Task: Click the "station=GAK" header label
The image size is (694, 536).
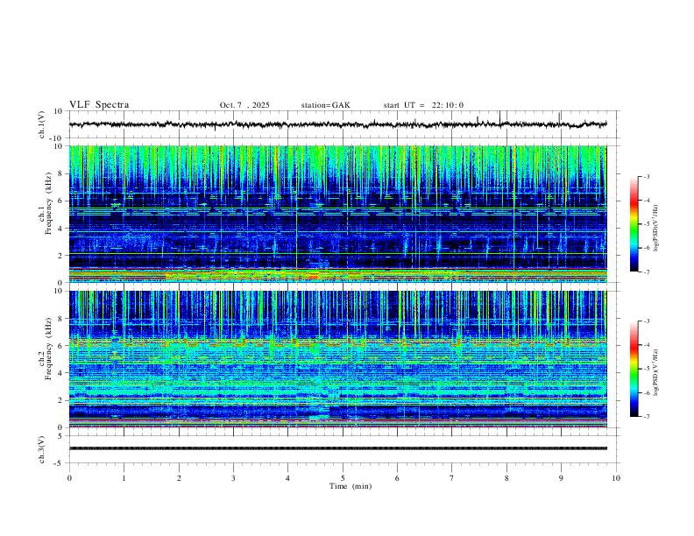Action: tap(325, 105)
